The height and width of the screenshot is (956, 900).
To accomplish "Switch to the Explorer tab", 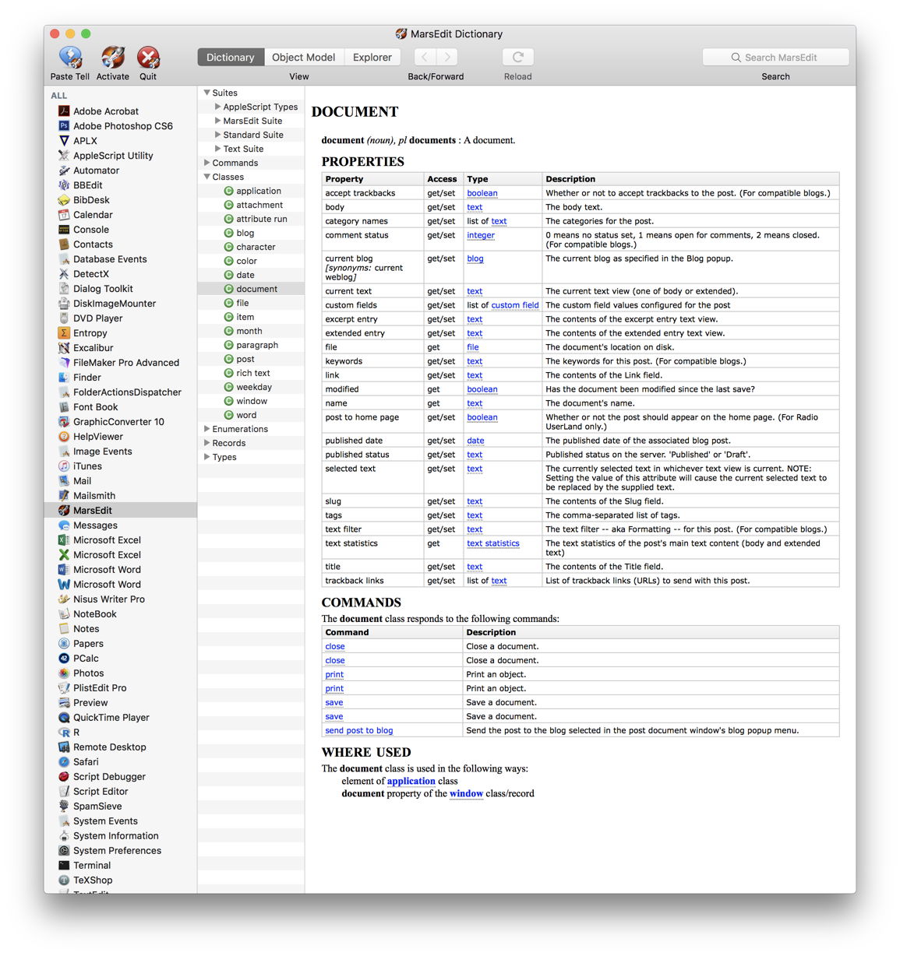I will [372, 57].
